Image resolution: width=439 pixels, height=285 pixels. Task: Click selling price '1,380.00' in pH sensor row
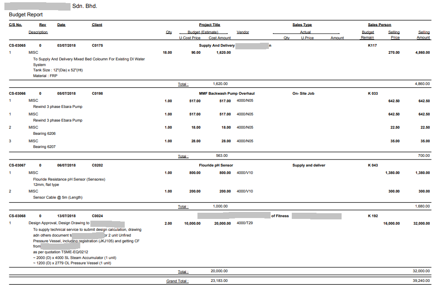click(393, 173)
